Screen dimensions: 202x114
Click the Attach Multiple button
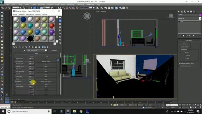pos(185,47)
